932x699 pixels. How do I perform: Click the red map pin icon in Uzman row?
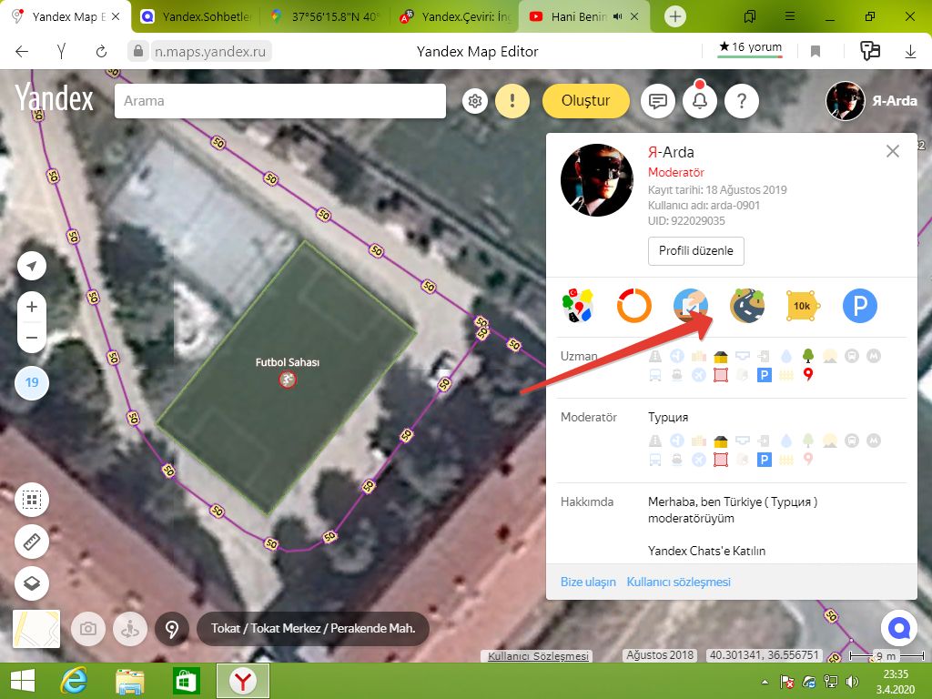(808, 375)
